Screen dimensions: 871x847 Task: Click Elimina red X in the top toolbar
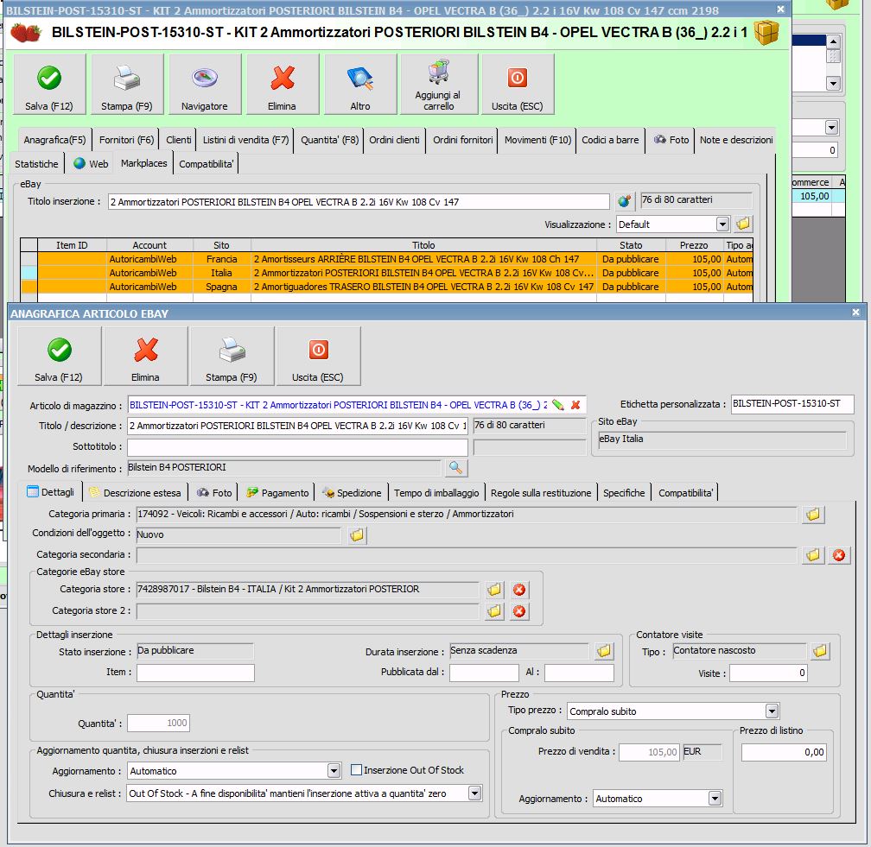(x=283, y=85)
